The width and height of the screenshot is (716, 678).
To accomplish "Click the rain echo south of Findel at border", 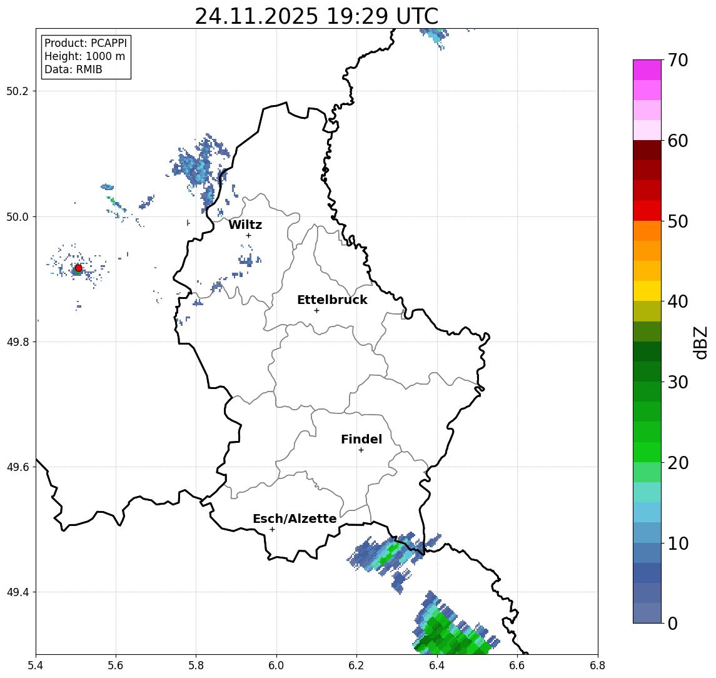I will click(x=388, y=553).
